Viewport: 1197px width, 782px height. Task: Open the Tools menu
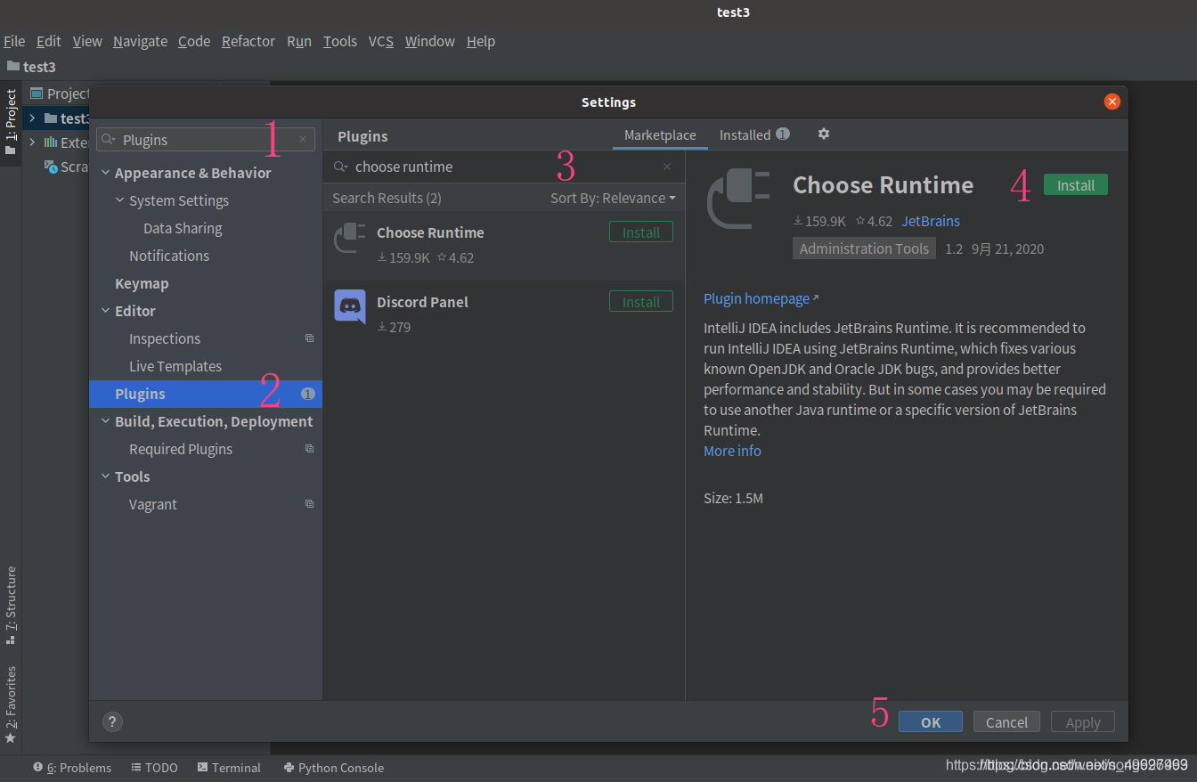point(340,41)
